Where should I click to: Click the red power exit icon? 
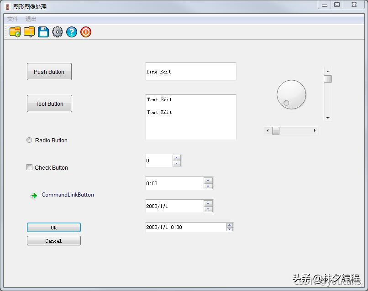[x=86, y=32]
